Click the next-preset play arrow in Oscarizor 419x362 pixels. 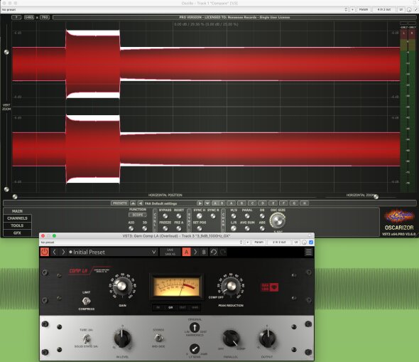tap(200, 203)
